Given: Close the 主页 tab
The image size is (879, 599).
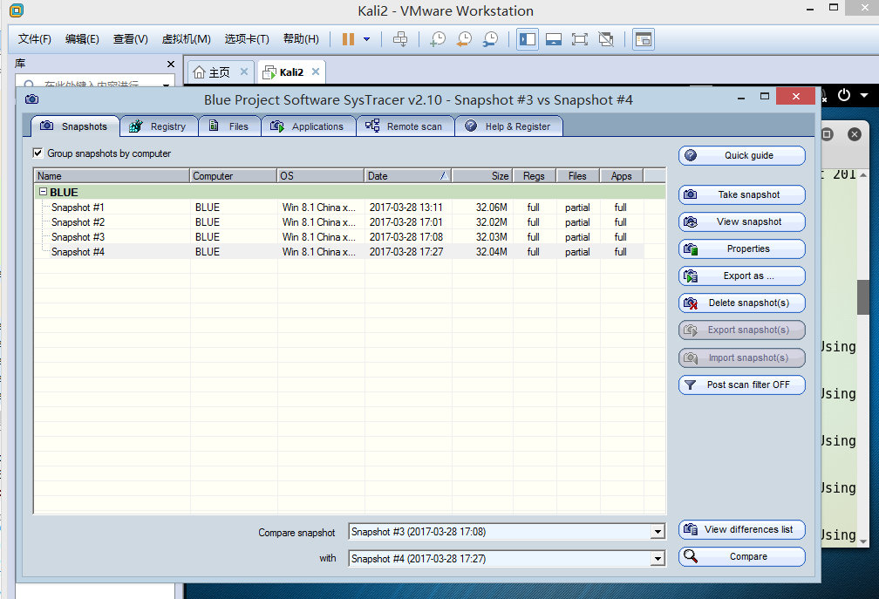Looking at the screenshot, I should pos(244,71).
